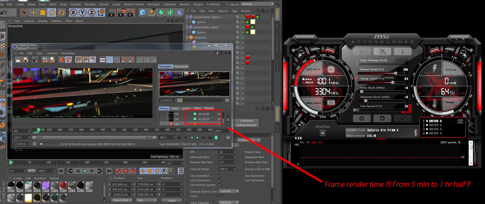Viewport: 485px width, 204px height.
Task: Toggle the Use Animation checkbox
Action: coord(220,176)
